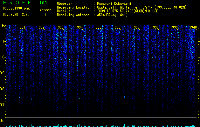Click the Receiving antenna label
Screen dimensions: 200x127
73,15
